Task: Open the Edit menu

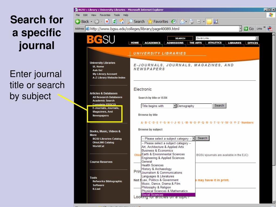Action: (x=85, y=15)
